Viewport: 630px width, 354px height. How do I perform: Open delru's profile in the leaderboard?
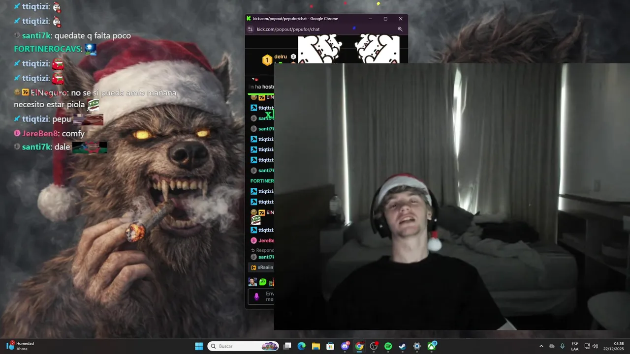pos(281,57)
